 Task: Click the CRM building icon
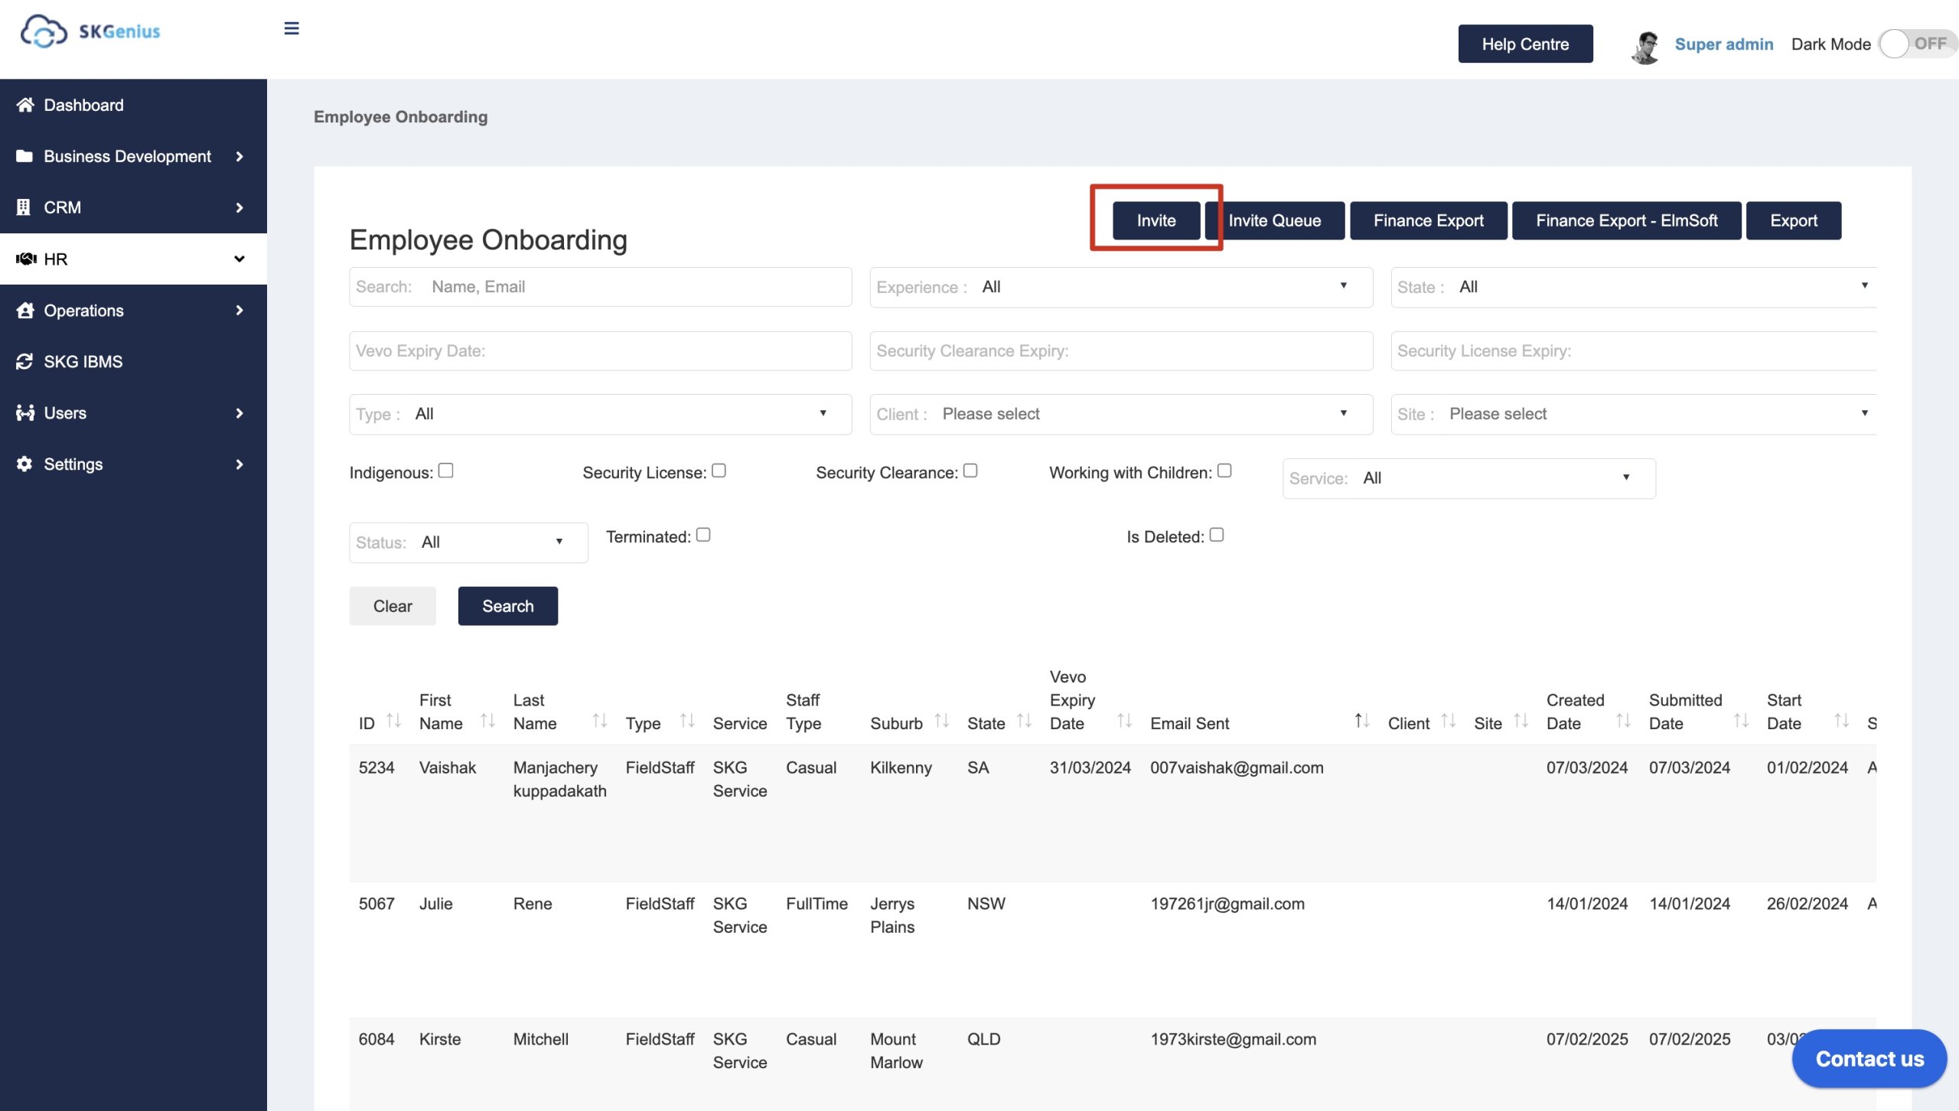24,207
